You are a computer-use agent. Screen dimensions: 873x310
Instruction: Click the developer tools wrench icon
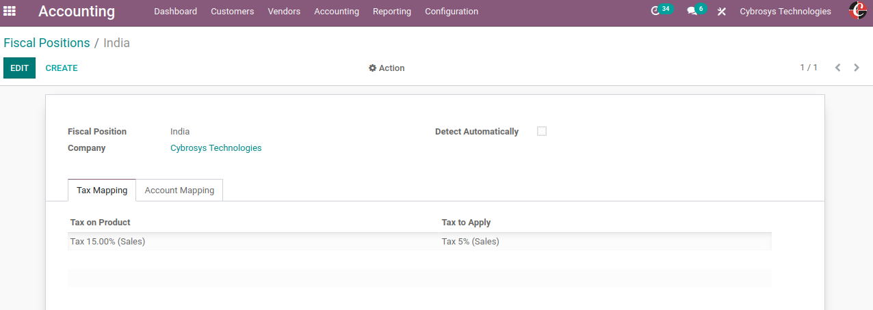(x=721, y=12)
